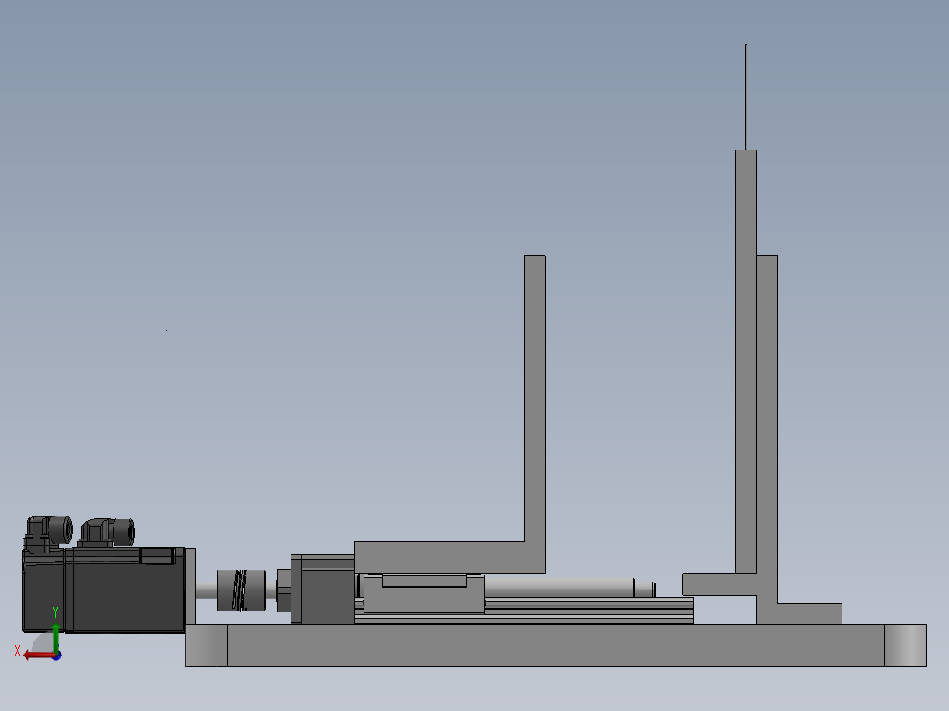Click the right elbow connector on motor

tap(107, 532)
